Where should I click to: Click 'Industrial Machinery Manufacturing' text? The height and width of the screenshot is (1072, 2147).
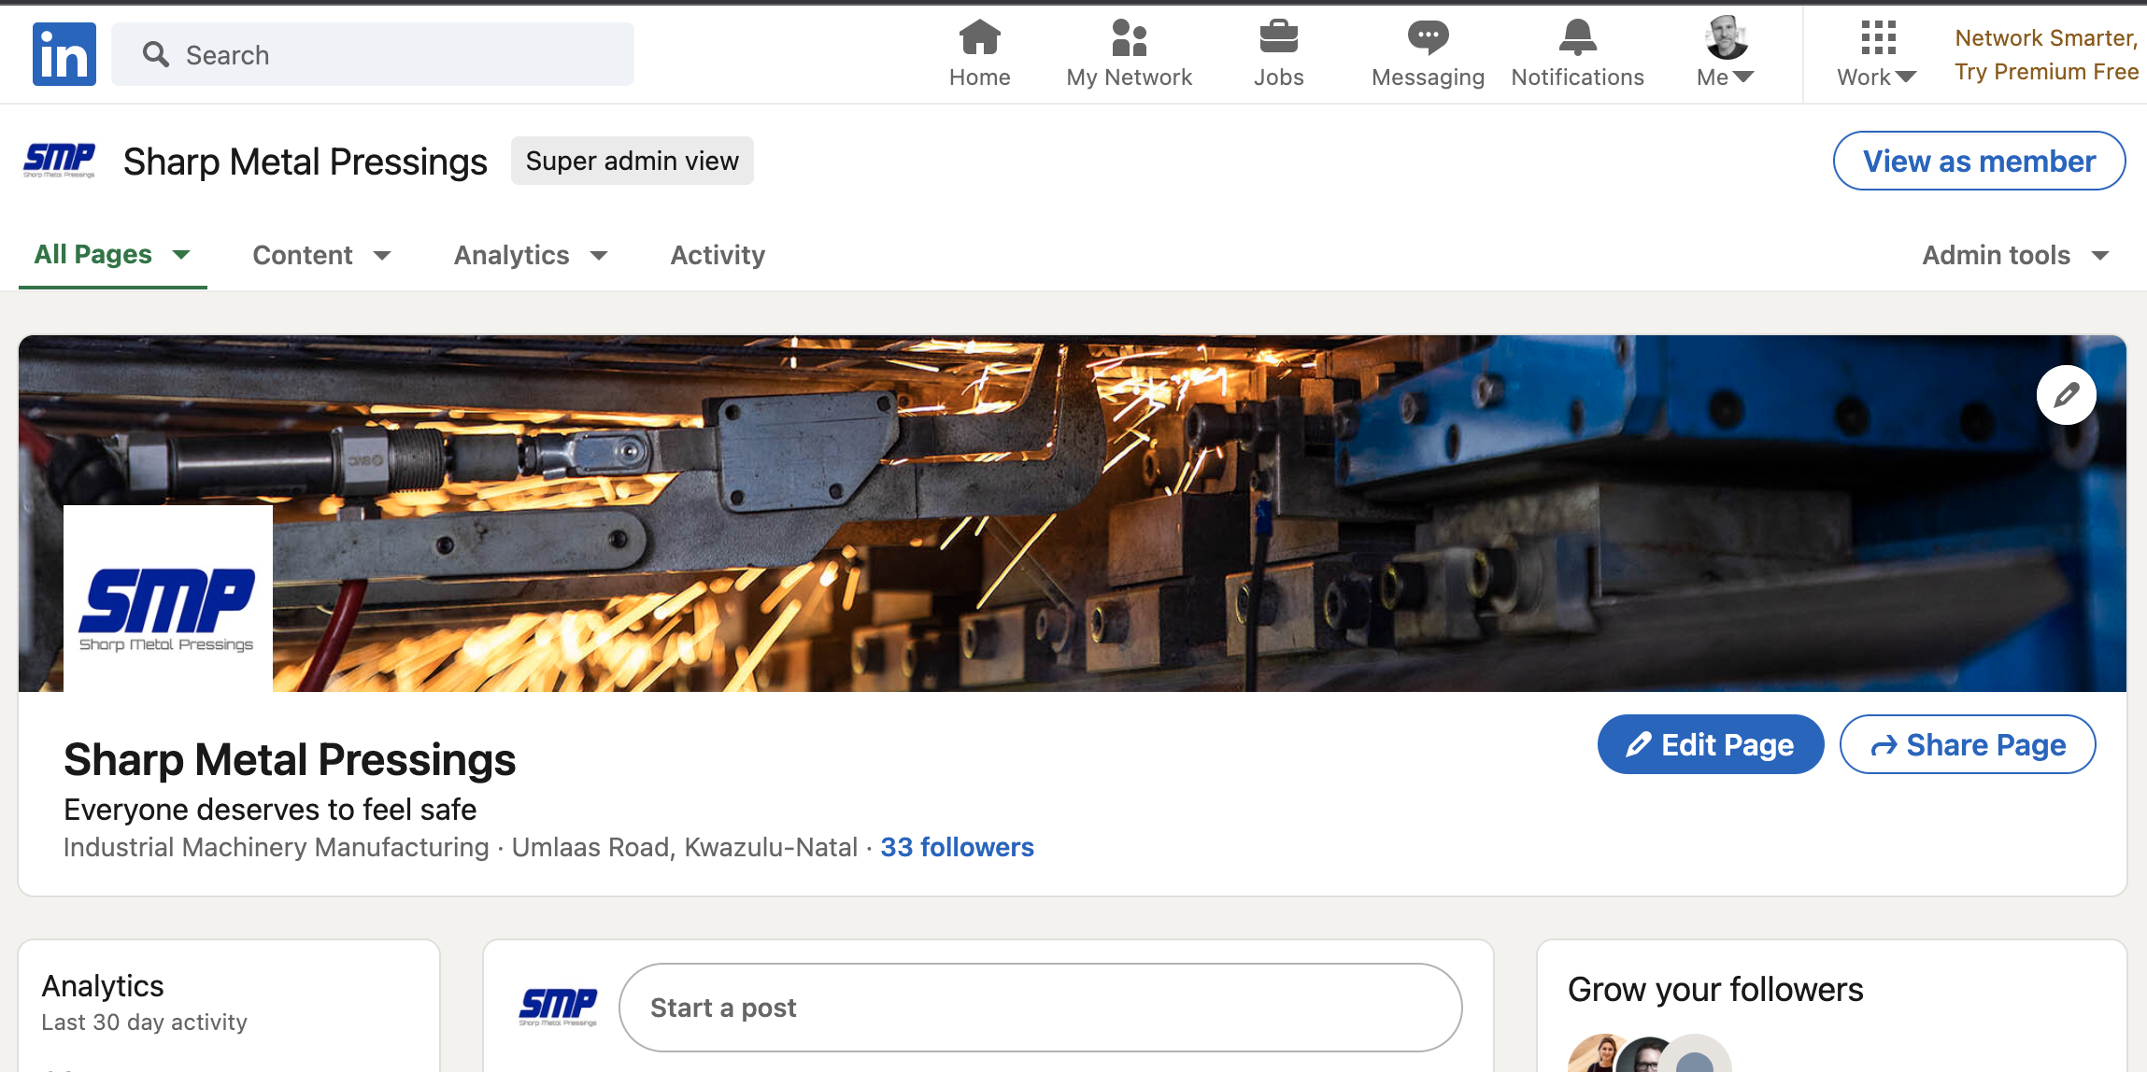tap(277, 847)
